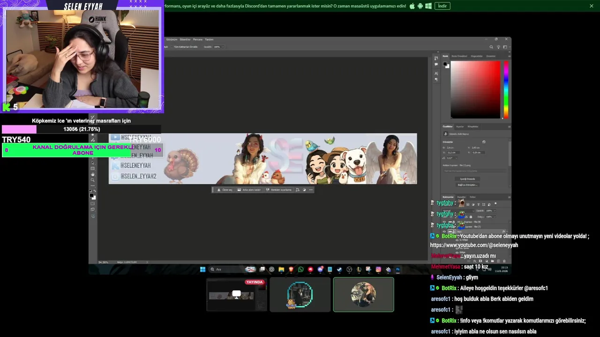Click the transform icon in contextual task bar
The width and height of the screenshot is (600, 337).
coord(298,190)
